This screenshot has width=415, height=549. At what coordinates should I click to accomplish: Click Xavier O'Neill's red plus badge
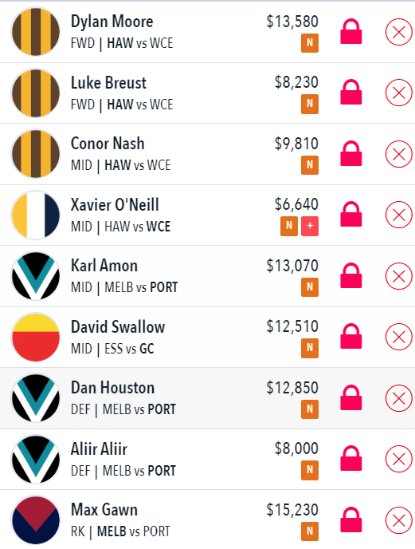point(310,226)
